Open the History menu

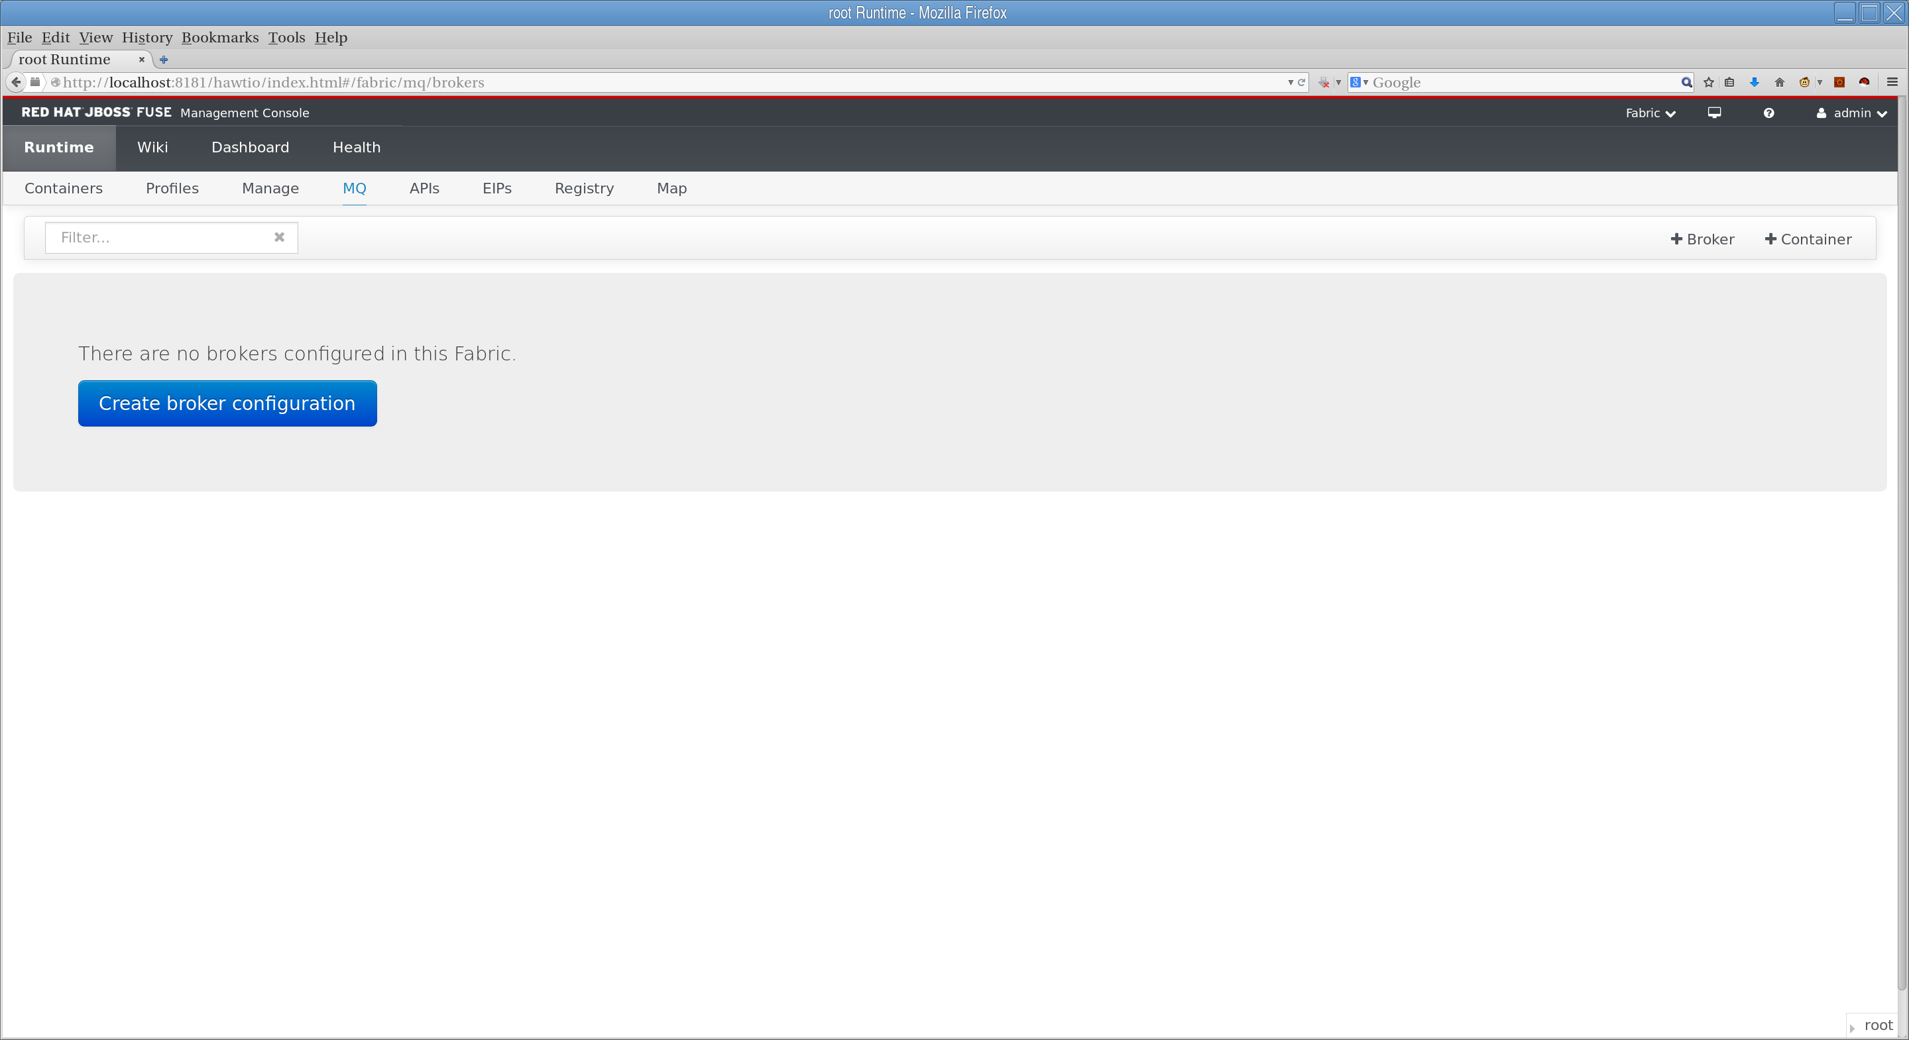(x=146, y=38)
